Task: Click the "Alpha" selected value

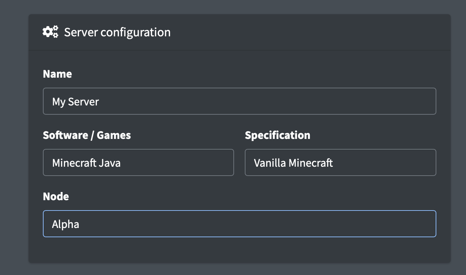Action: point(65,224)
